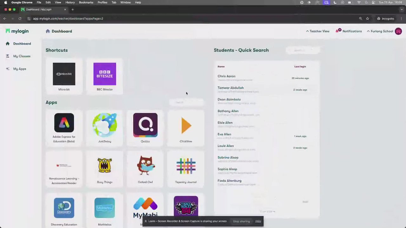The height and width of the screenshot is (228, 406).
Task: Hide the Loom sharing banner
Action: (x=258, y=221)
